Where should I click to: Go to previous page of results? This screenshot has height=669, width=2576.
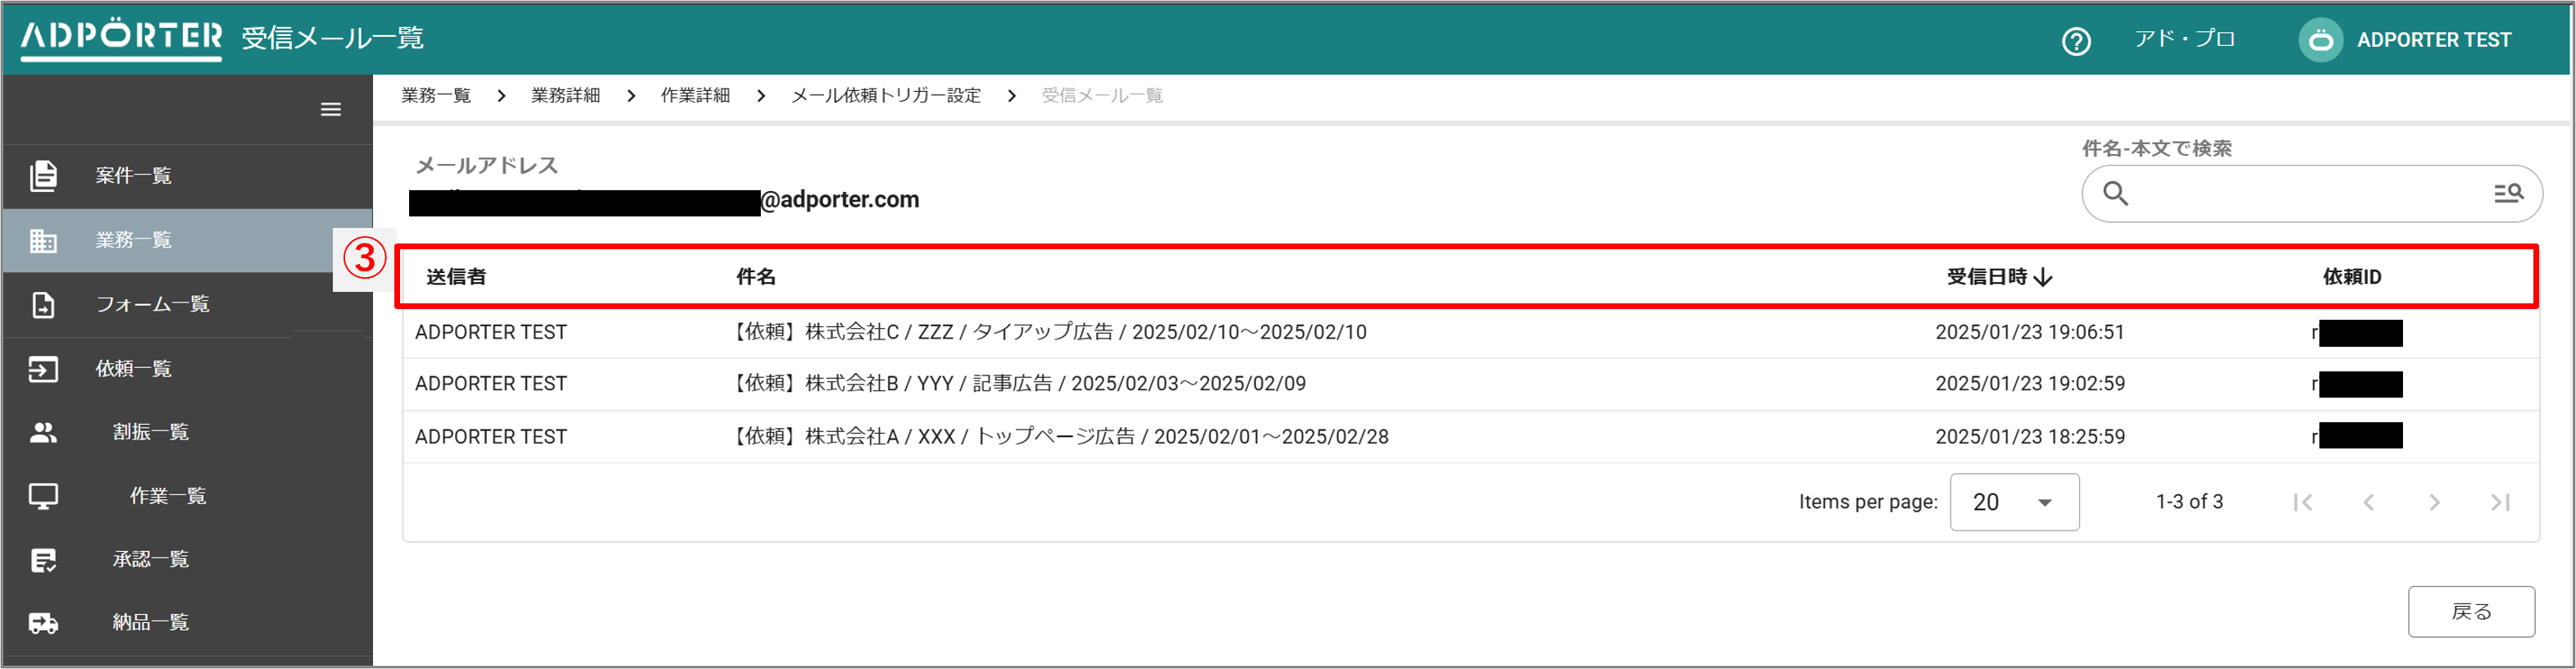tap(2368, 502)
